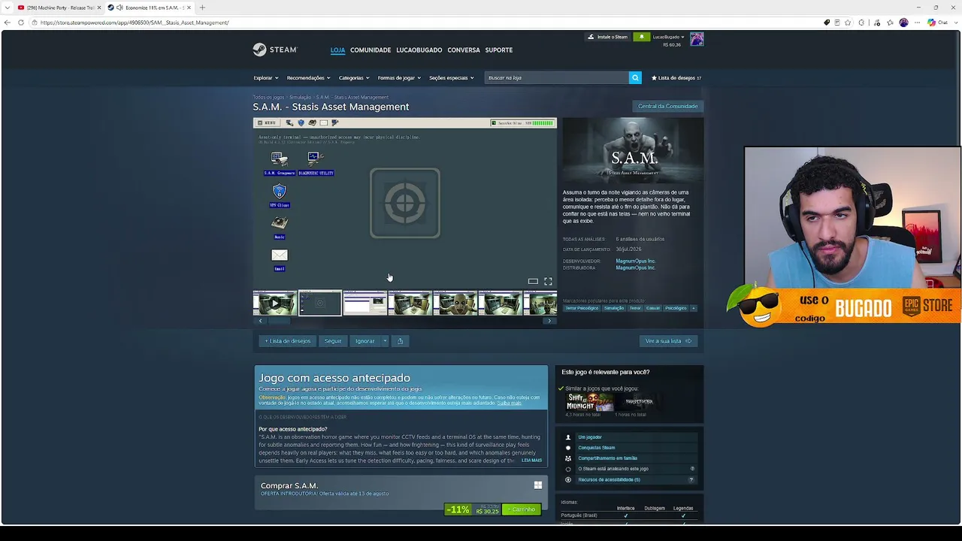Open the CONVERSA menu item

pos(464,50)
